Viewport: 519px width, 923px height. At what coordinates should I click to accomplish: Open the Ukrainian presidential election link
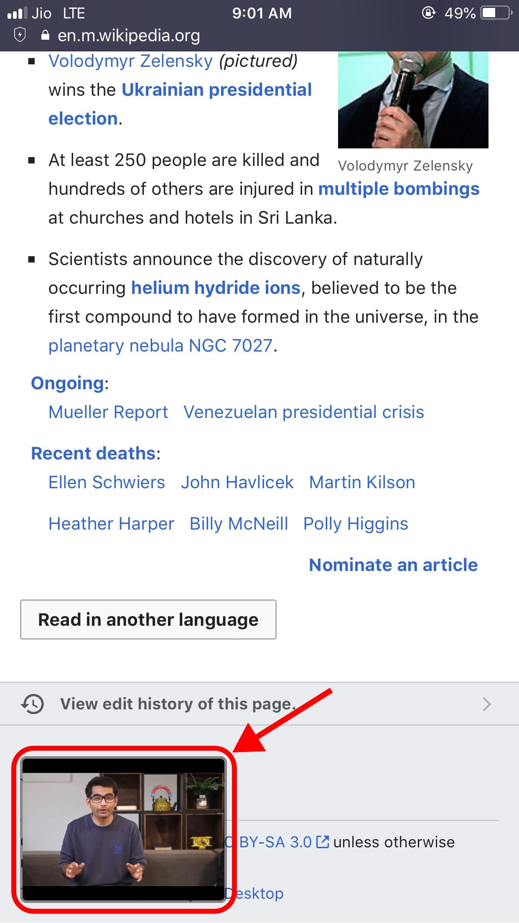click(180, 104)
